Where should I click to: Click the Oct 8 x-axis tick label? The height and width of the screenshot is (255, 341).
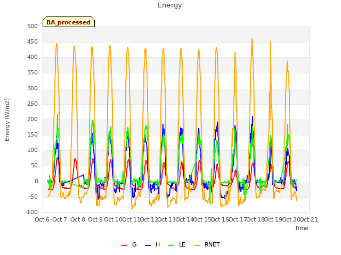(78, 219)
